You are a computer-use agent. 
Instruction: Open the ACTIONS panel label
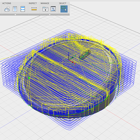click(7, 3)
